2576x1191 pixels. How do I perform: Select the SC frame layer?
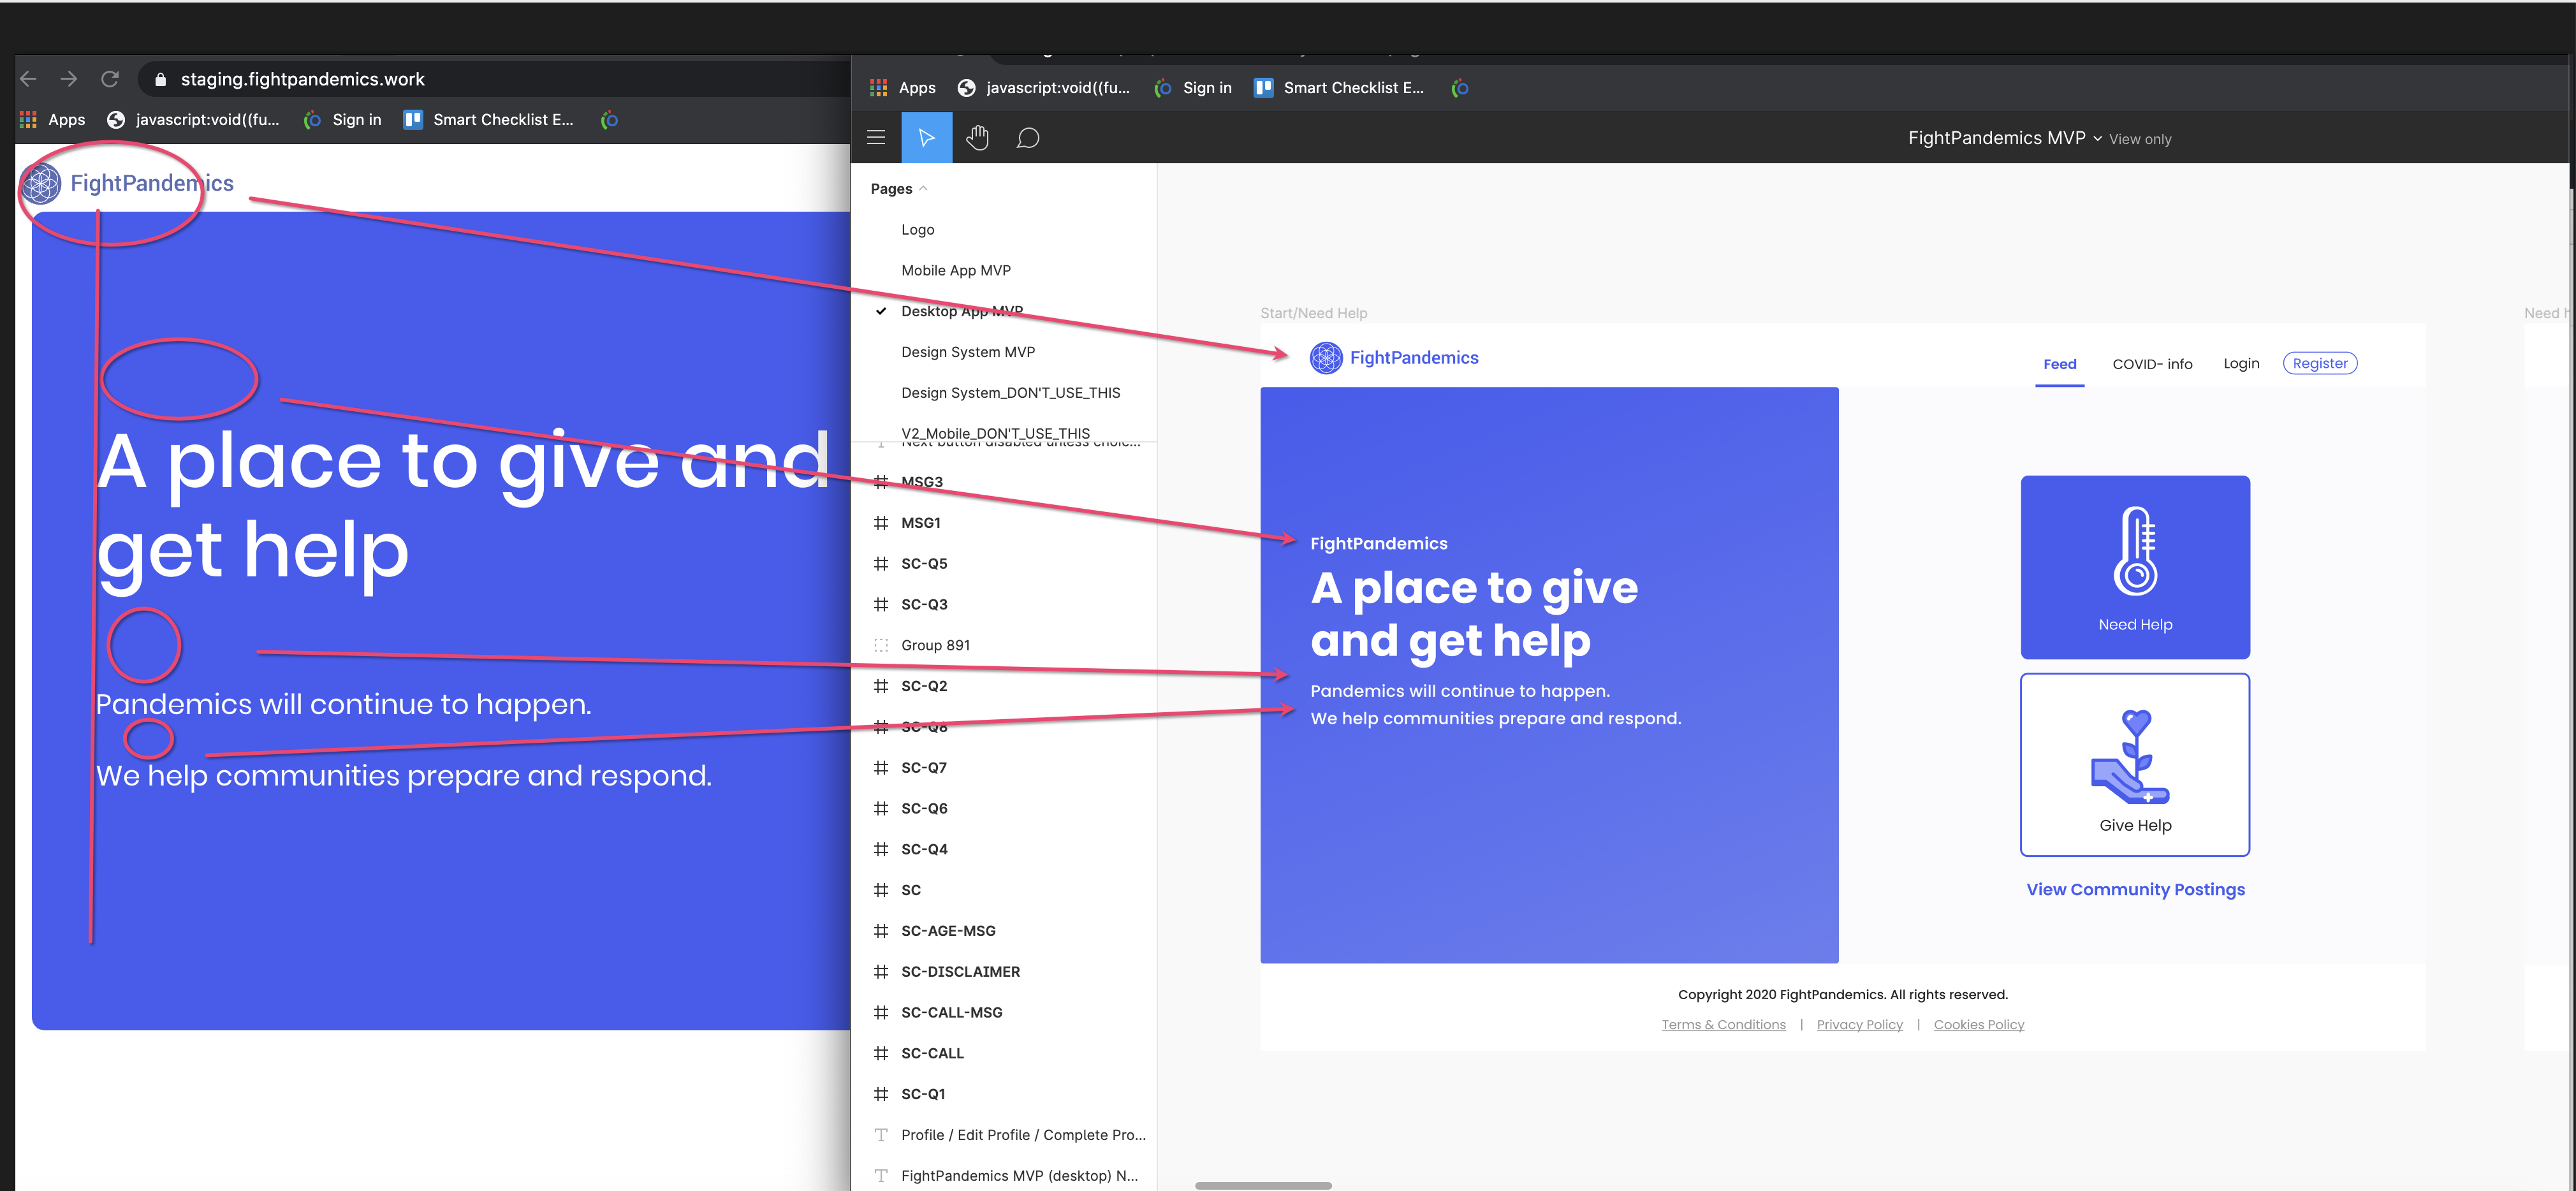point(911,890)
